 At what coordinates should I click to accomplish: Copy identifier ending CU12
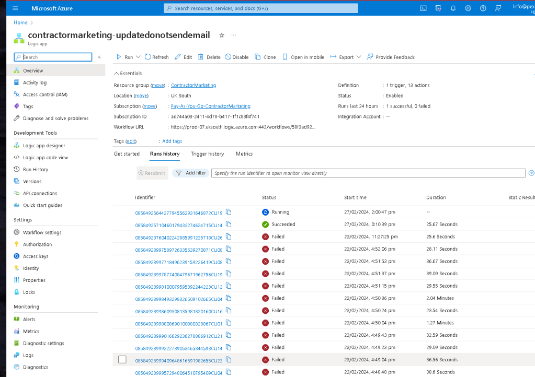coord(229,286)
